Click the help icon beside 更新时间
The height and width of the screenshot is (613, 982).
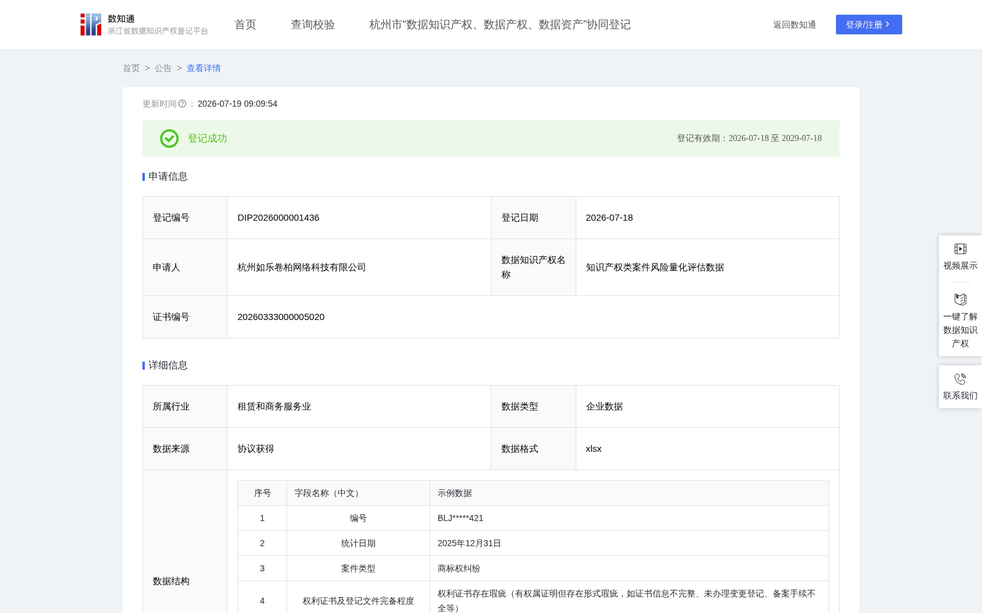(182, 104)
